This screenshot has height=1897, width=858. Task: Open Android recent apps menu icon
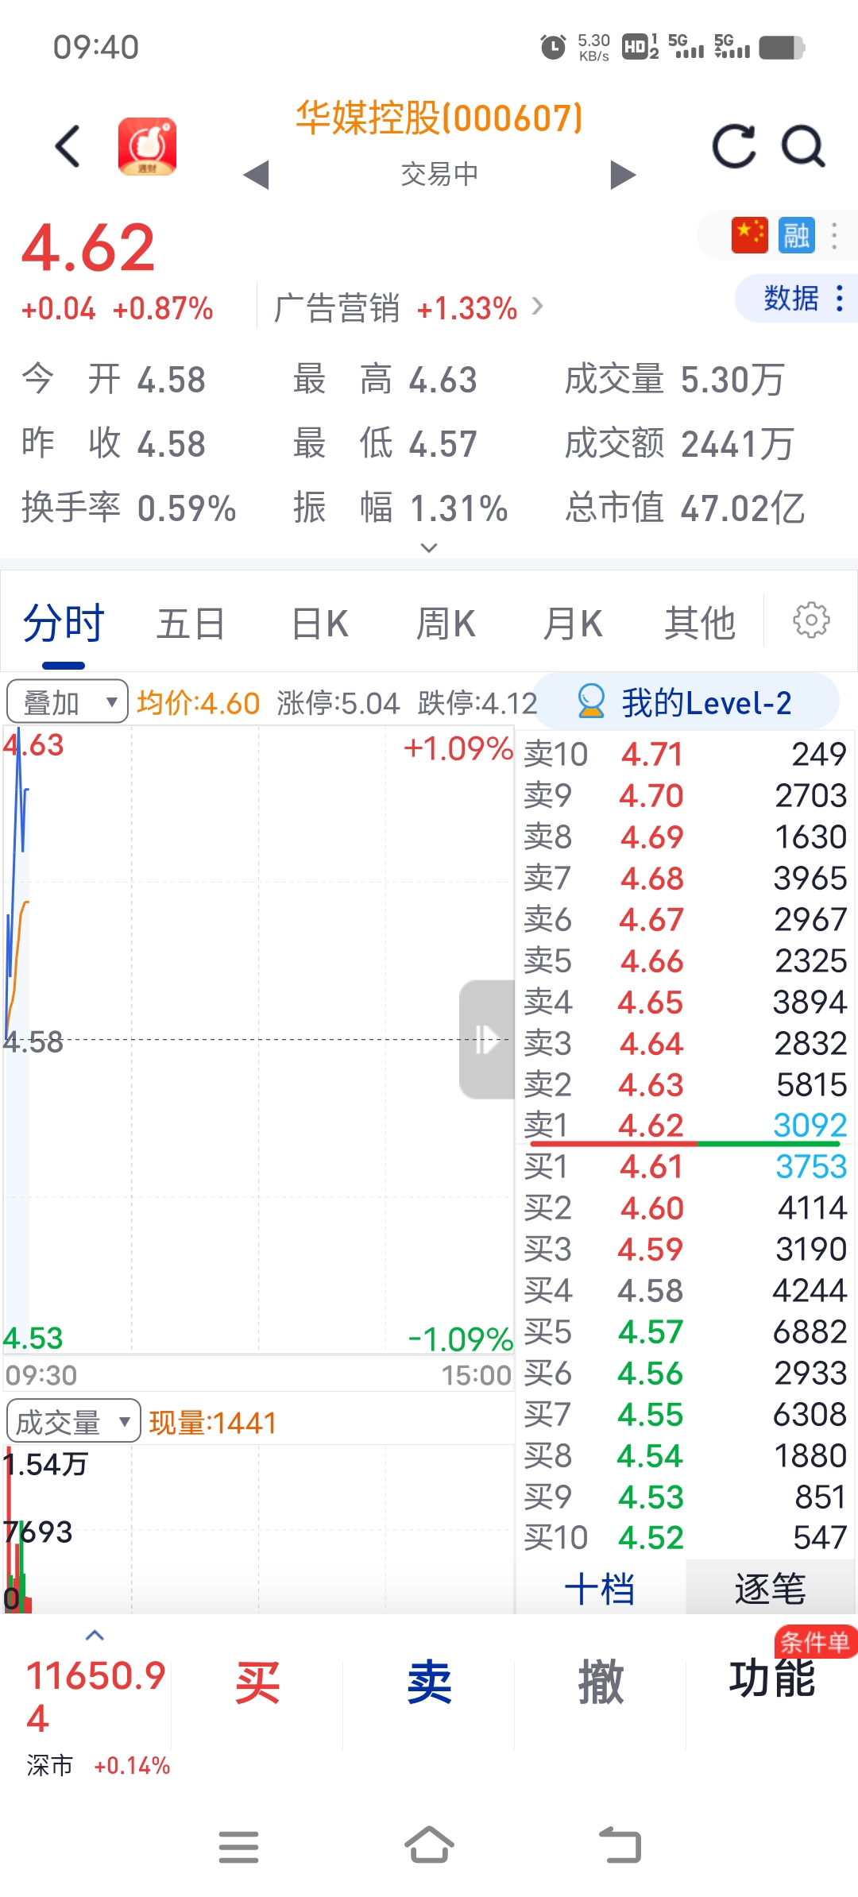(x=238, y=1847)
